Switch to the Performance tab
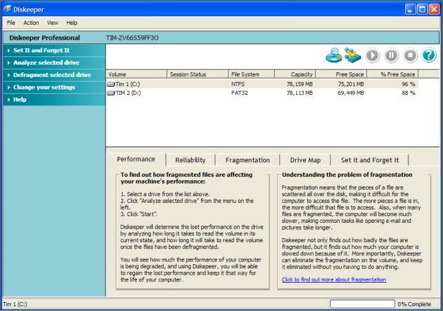Viewport: 443px width, 311px height. point(136,160)
